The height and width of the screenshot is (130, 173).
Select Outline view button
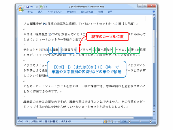click(x=115, y=122)
